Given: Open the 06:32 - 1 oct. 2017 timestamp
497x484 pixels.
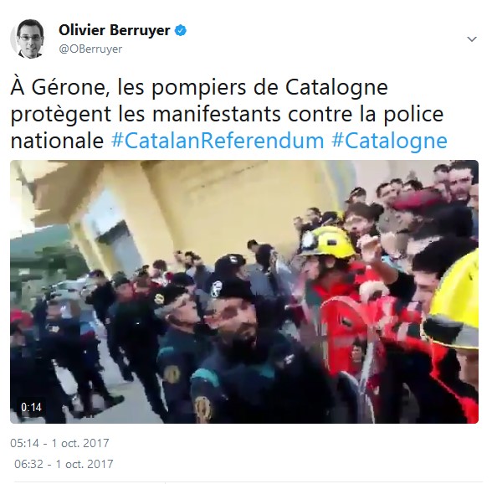Looking at the screenshot, I should tap(64, 464).
